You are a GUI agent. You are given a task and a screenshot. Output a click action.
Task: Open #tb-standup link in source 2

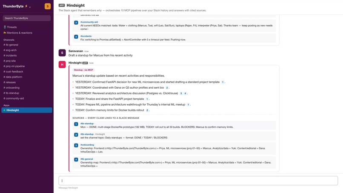click(x=87, y=134)
